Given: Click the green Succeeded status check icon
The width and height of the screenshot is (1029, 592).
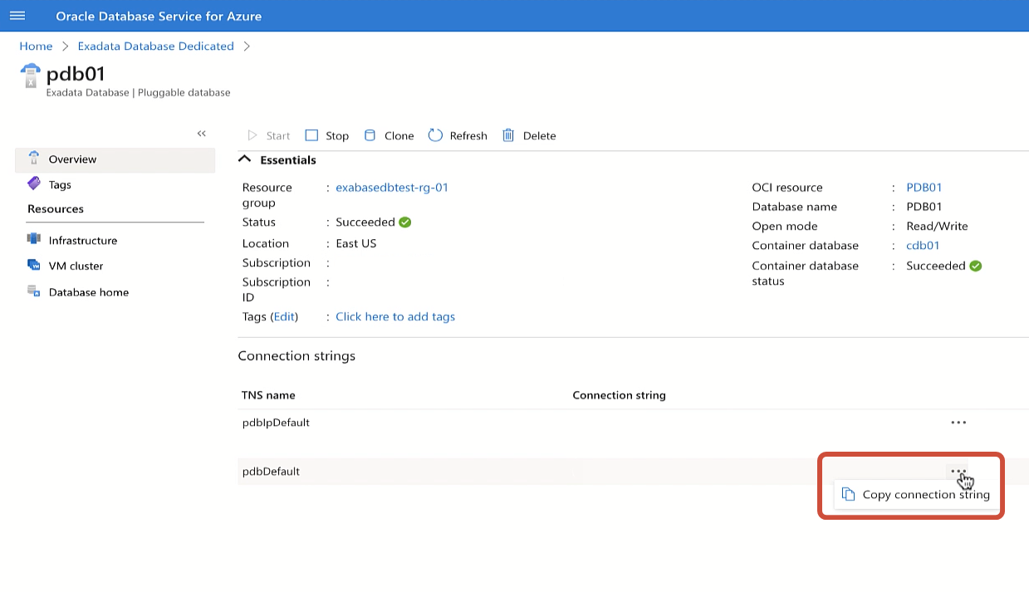Looking at the screenshot, I should tap(405, 222).
